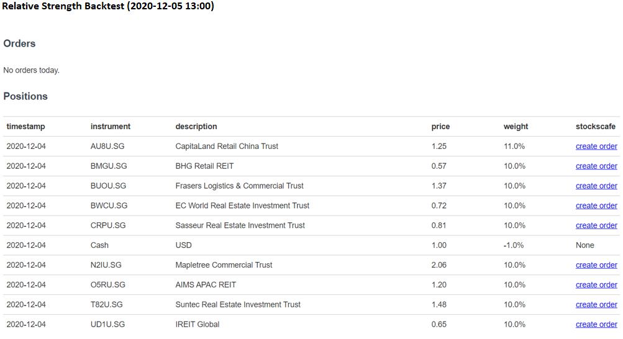Click the "No orders today." message
This screenshot has height=339, width=623.
(32, 70)
